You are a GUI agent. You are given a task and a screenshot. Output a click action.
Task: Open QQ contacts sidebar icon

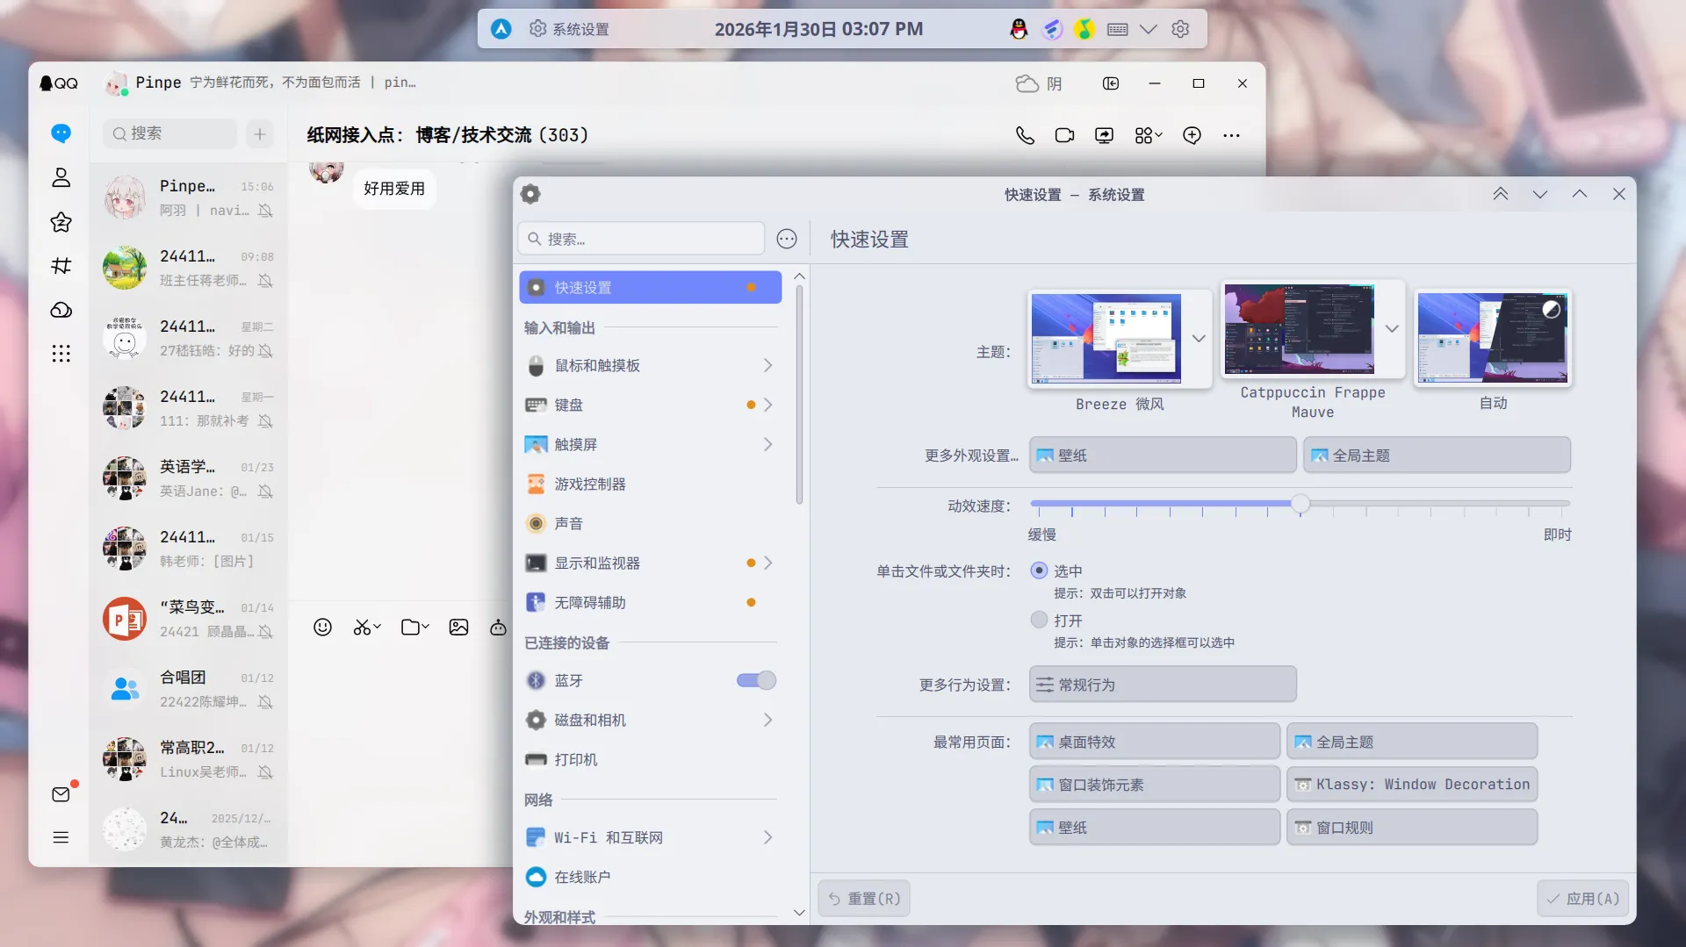[61, 178]
